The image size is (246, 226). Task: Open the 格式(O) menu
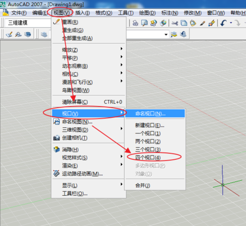click(x=104, y=13)
